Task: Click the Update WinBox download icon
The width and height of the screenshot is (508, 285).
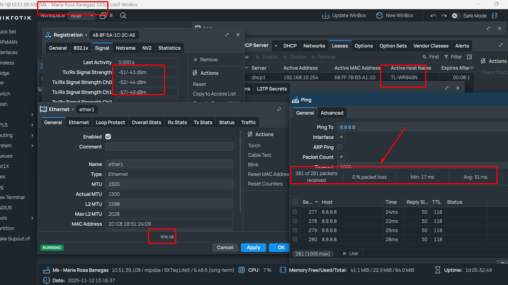Action: point(326,16)
